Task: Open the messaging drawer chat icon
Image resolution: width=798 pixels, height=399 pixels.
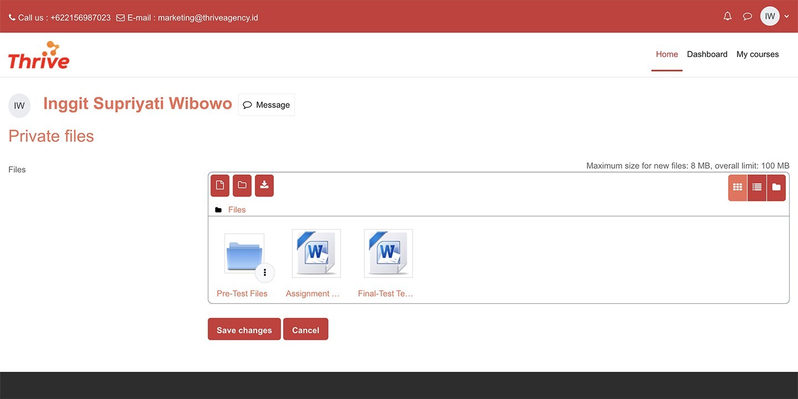Action: tap(748, 17)
